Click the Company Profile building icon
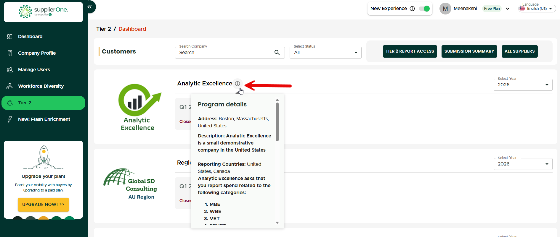The width and height of the screenshot is (560, 237). [x=10, y=53]
